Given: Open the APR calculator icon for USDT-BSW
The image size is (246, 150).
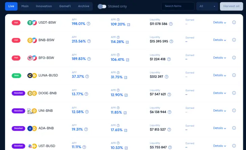Looking at the screenshot, I should (129, 25).
